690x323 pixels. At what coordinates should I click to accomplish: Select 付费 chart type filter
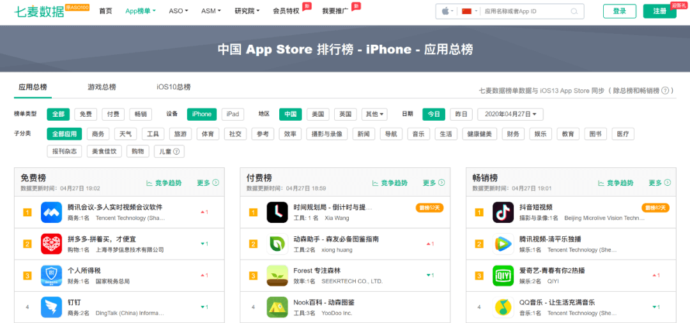tap(113, 114)
